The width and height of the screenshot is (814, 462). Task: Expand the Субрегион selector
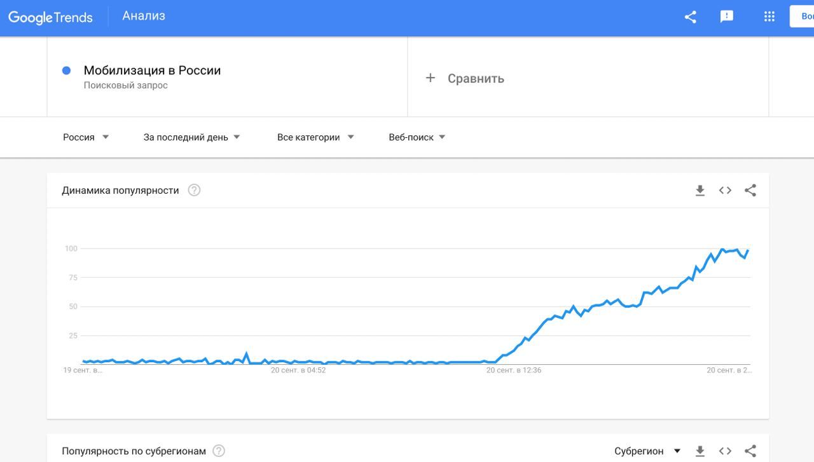pyautogui.click(x=647, y=451)
